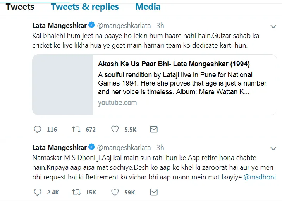282x220 pixels.
Task: Click verified badge on Dhoni tweet
Action: (x=91, y=147)
